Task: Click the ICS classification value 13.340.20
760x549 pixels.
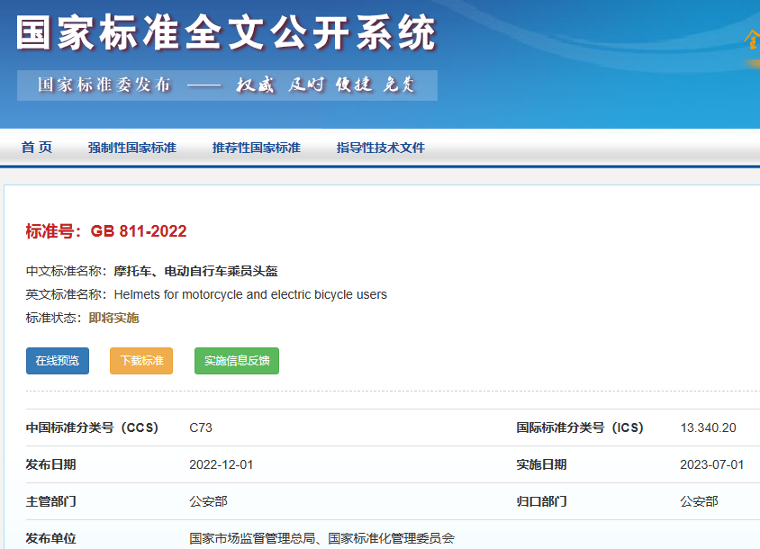Action: [708, 427]
